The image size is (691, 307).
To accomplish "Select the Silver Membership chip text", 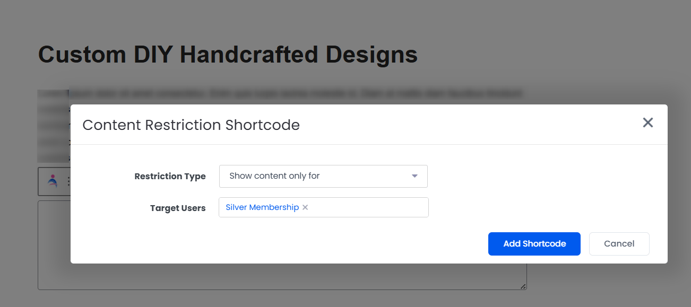I will point(262,207).
